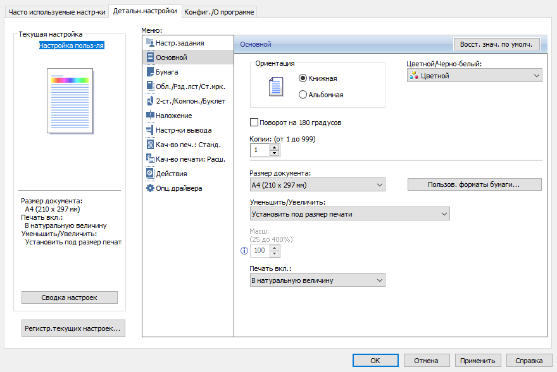Viewport: 557px width, 372px height.
Task: Click the Настр.задания menu icon
Action: tap(150, 43)
